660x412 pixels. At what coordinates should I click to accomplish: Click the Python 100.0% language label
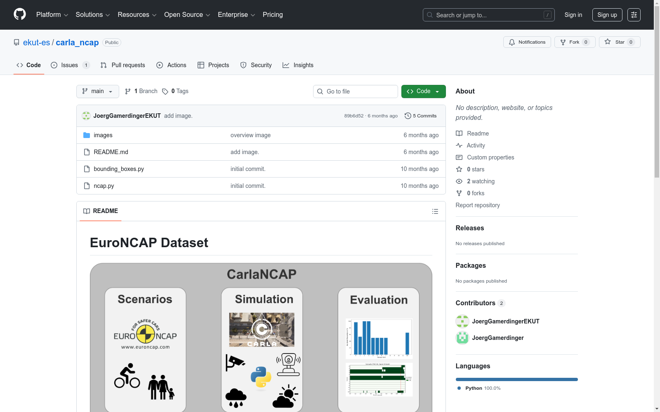tap(479, 388)
